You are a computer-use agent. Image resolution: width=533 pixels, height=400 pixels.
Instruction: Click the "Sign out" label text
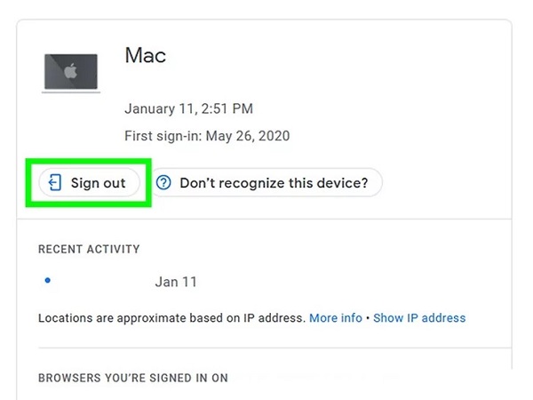99,183
